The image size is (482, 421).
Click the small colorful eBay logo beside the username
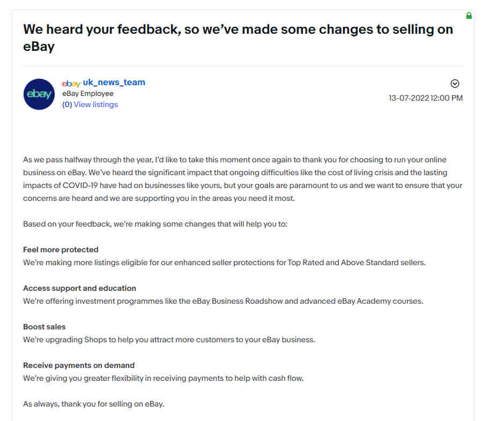pyautogui.click(x=71, y=84)
